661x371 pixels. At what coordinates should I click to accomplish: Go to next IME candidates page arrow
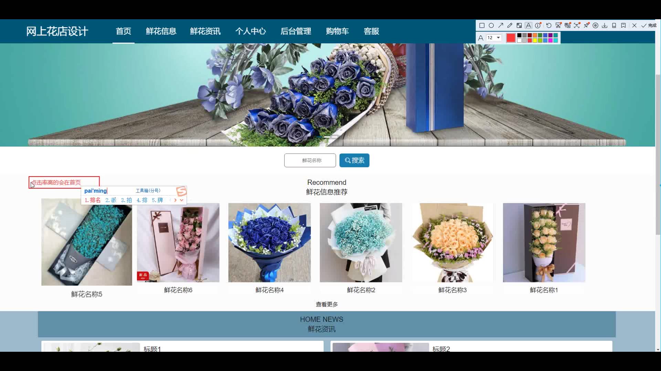[x=175, y=200]
